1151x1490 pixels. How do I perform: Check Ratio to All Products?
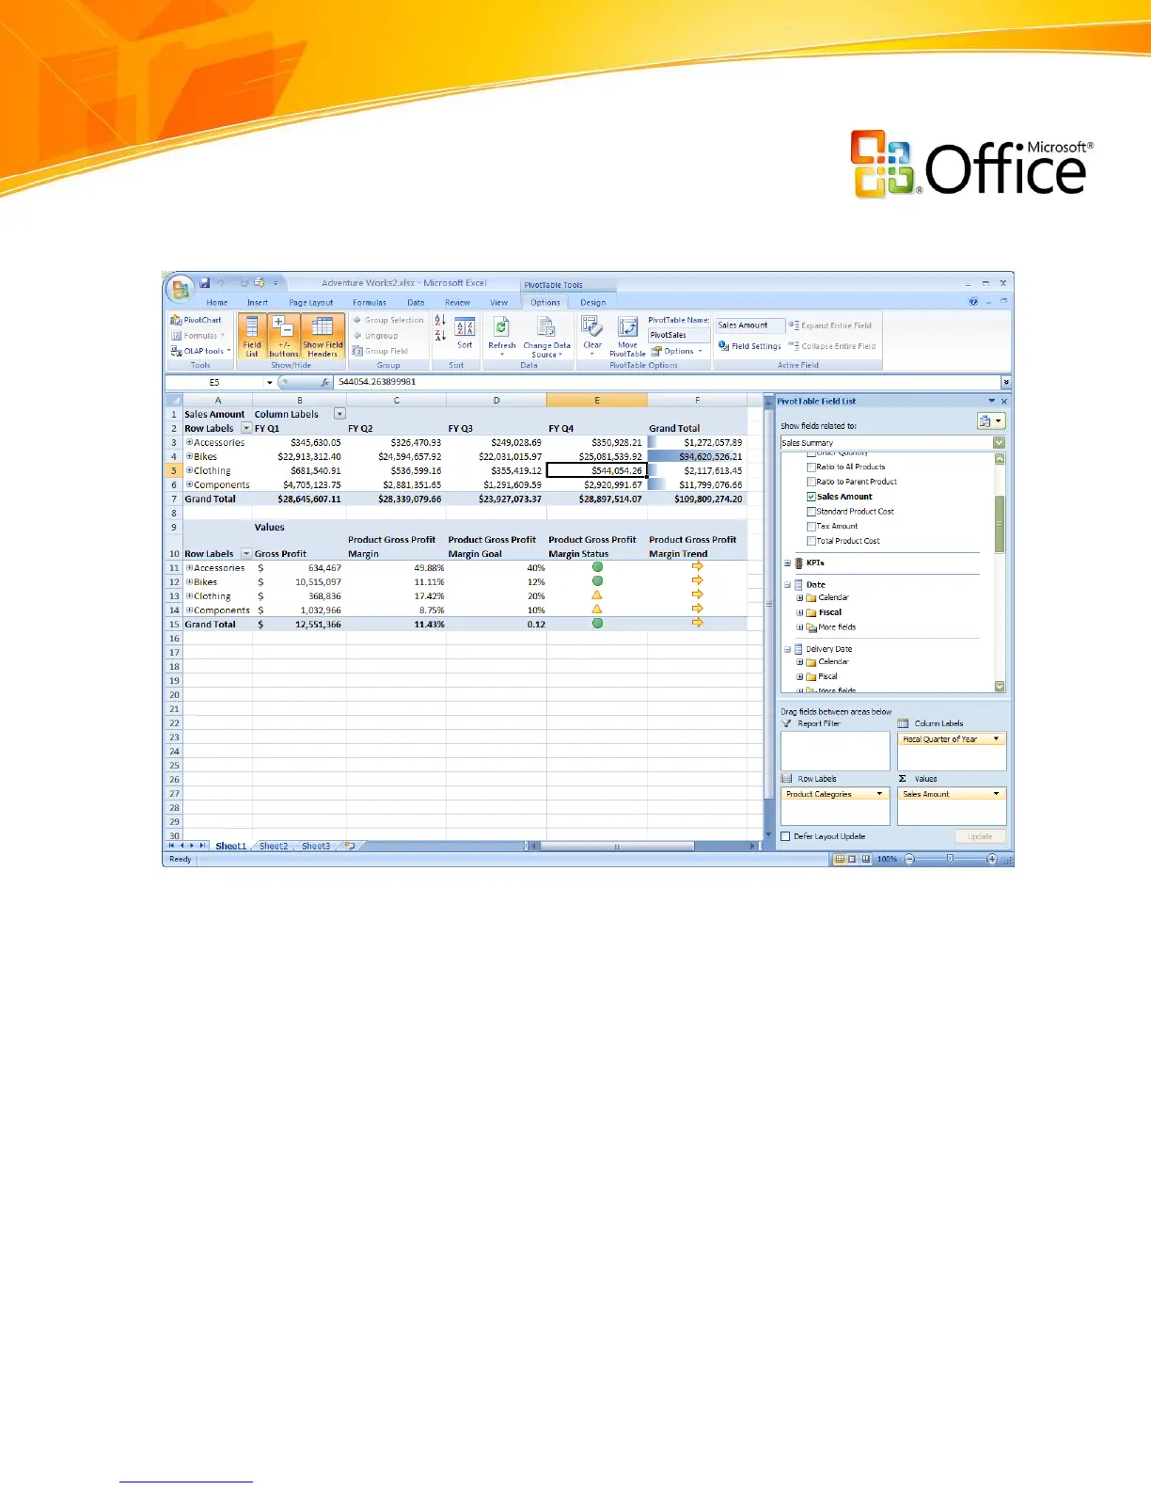coord(811,467)
